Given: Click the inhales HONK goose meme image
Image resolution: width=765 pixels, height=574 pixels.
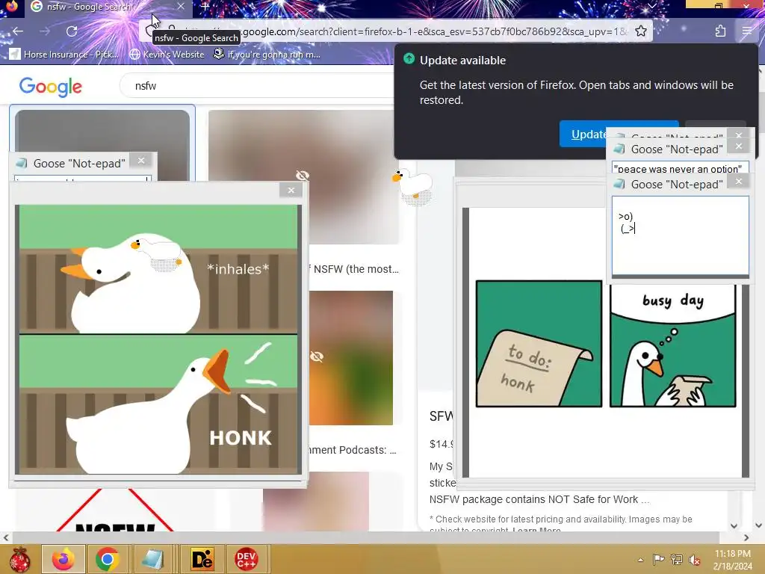Looking at the screenshot, I should click(x=158, y=339).
